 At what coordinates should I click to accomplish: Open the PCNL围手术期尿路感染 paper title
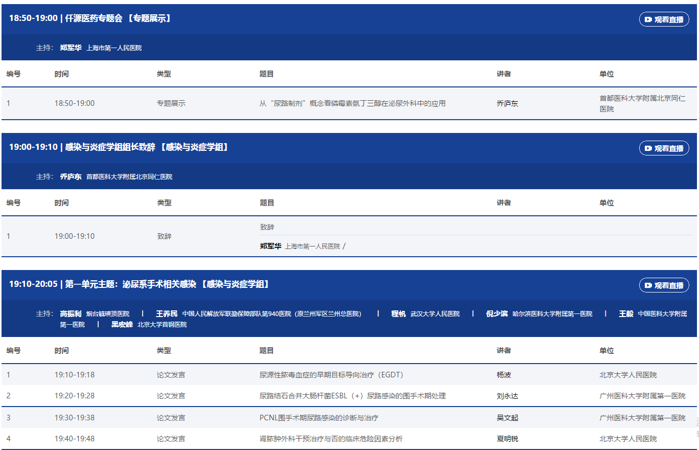[319, 418]
